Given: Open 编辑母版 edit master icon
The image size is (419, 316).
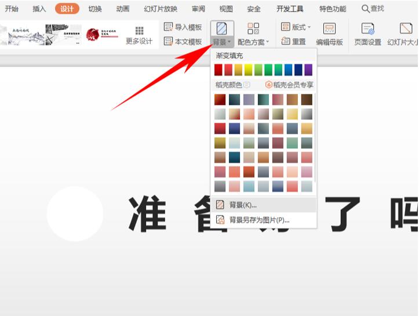Looking at the screenshot, I should pos(329,28).
